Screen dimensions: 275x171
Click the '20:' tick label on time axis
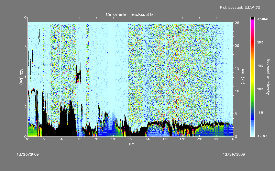199,139
